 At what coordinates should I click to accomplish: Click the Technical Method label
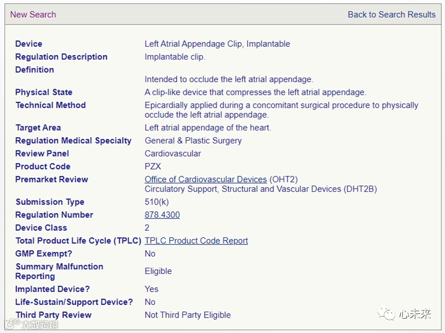coord(50,105)
